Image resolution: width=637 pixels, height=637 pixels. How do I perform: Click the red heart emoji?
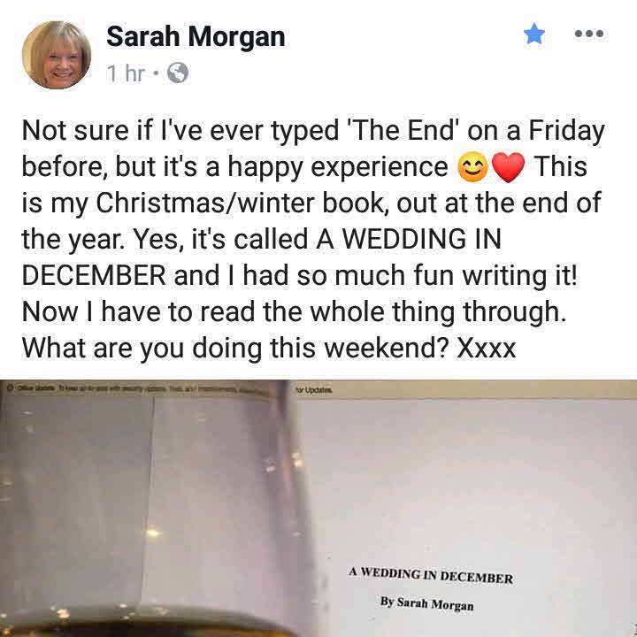508,168
